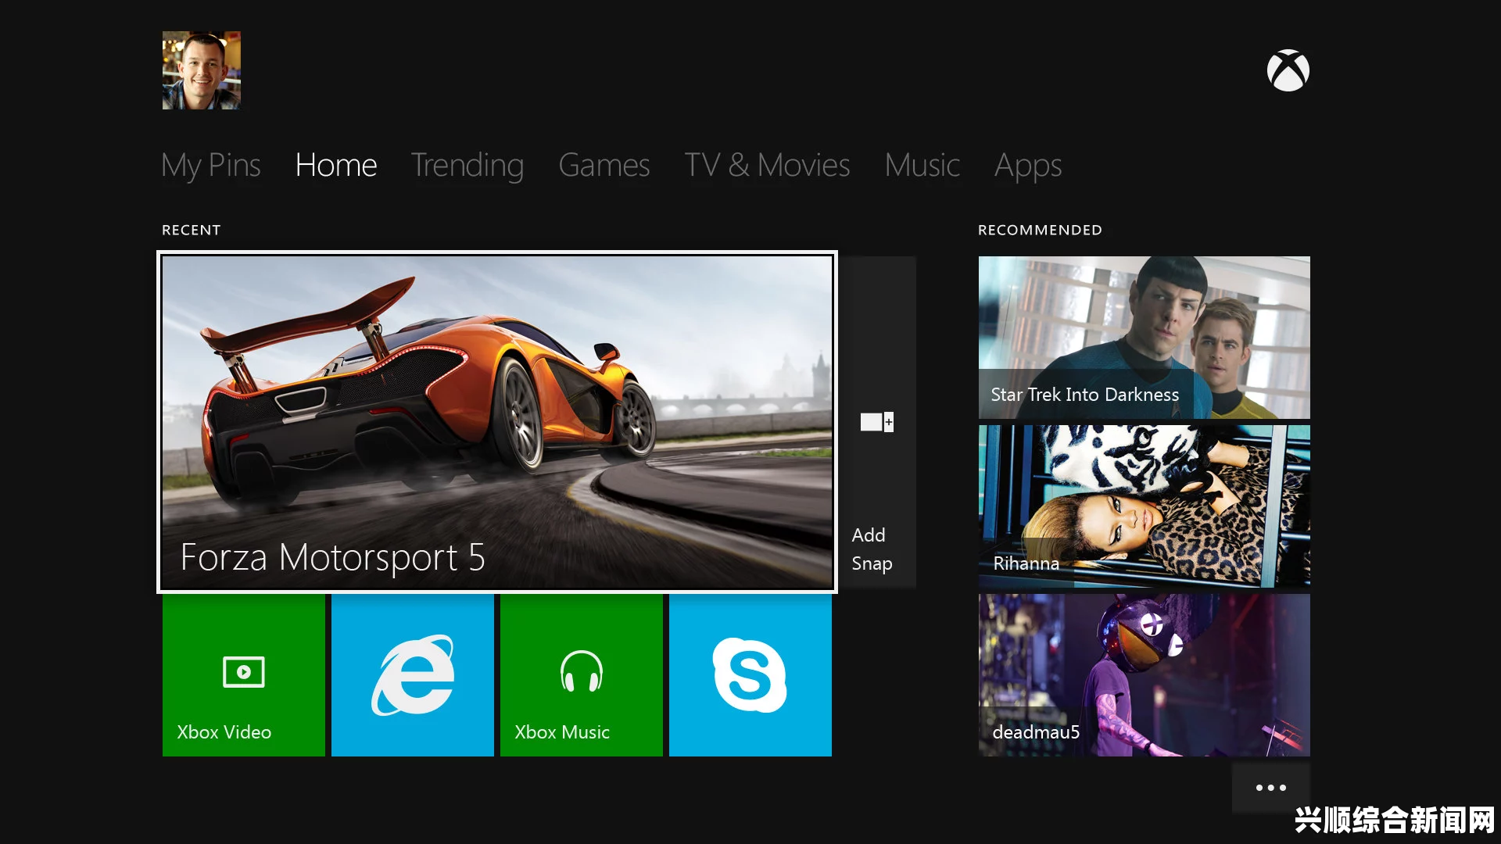Open the user profile picture
Screen dimensions: 1501x844
pos(202,70)
